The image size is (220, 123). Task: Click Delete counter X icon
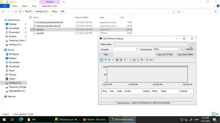click(x=121, y=60)
